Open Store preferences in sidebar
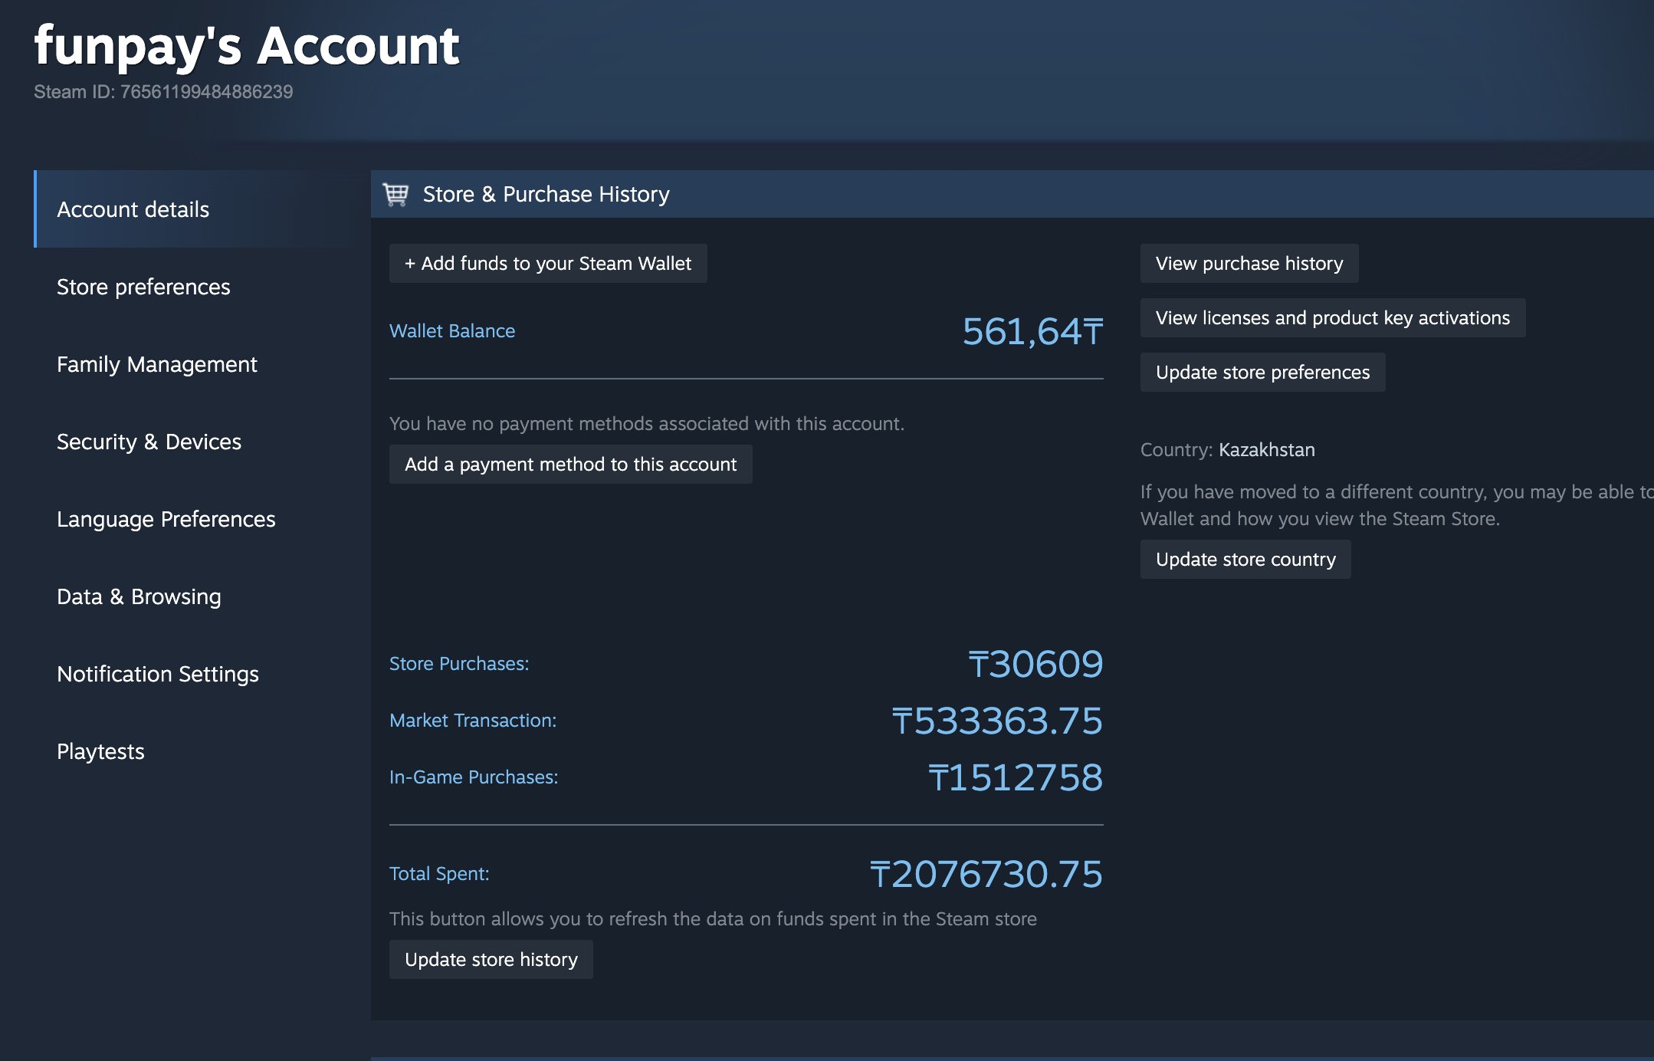The image size is (1654, 1061). click(x=143, y=287)
